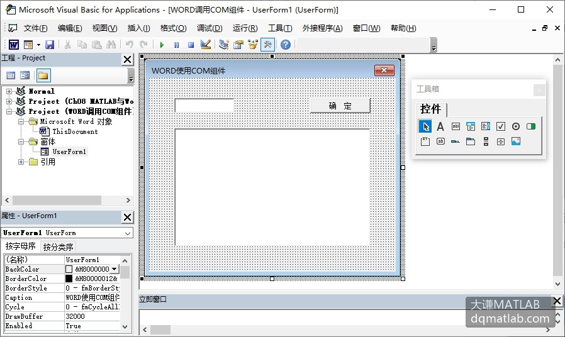Open the dropdown arrow next to Insert UserForm
This screenshot has width=565, height=337.
38,45
